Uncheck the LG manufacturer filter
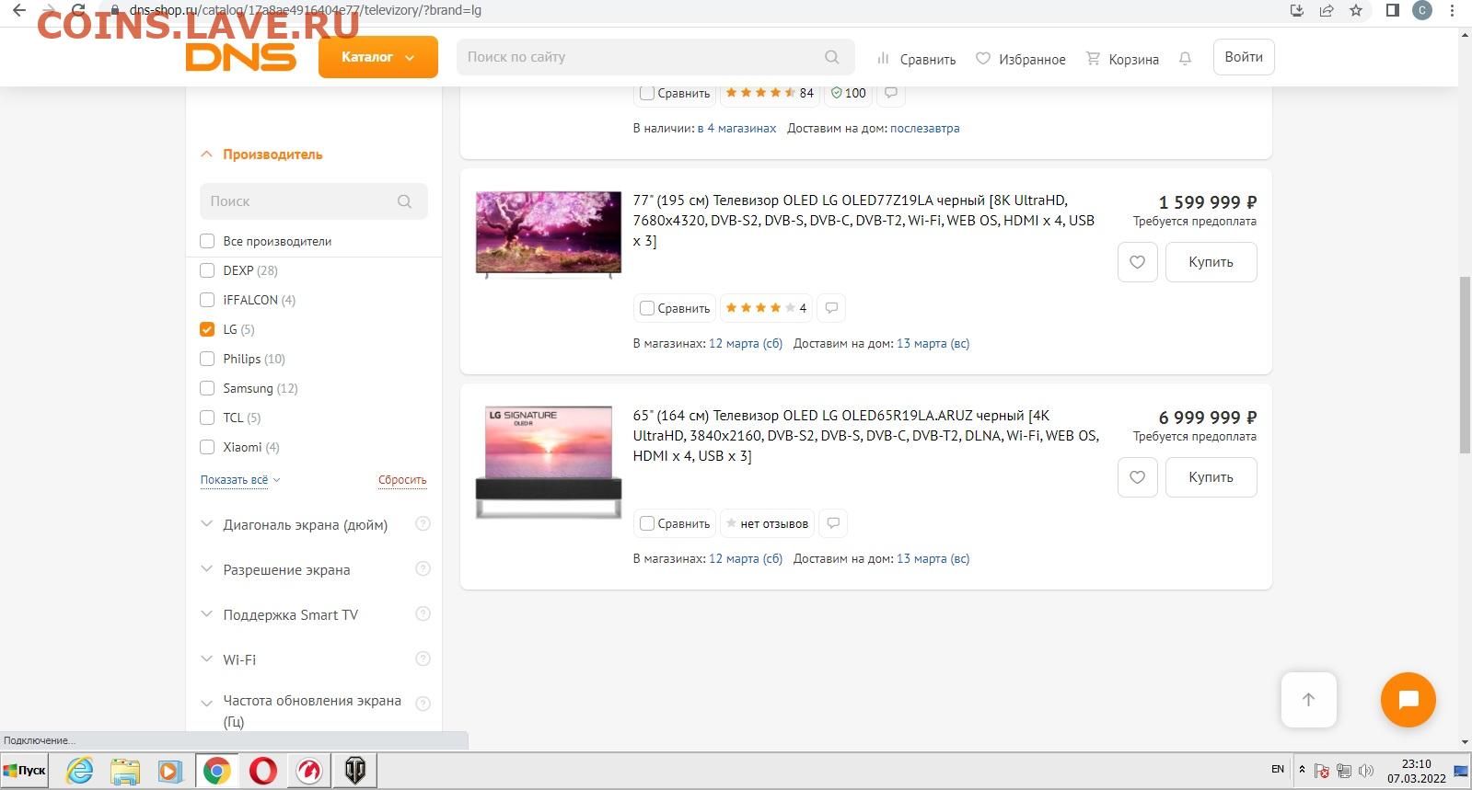The image size is (1472, 790). [x=207, y=329]
